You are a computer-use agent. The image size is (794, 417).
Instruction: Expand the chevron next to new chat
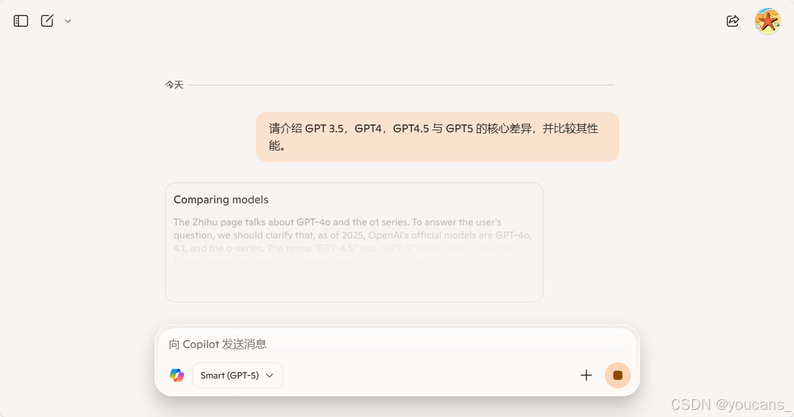(68, 22)
